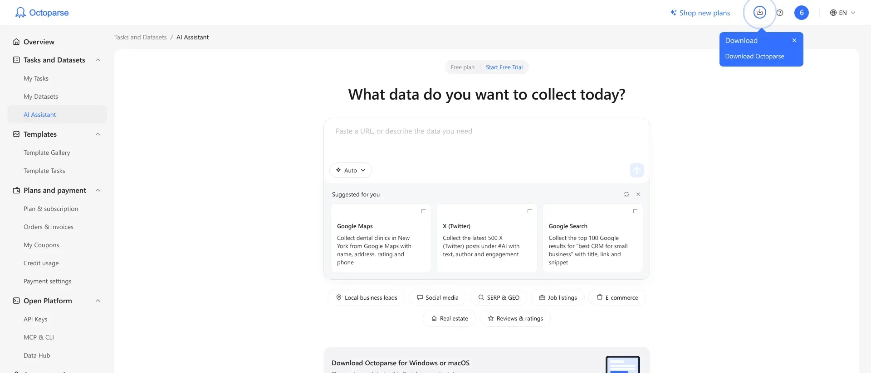Viewport: 871px width, 373px height.
Task: Open Credit usage page
Action: pyautogui.click(x=57, y=263)
